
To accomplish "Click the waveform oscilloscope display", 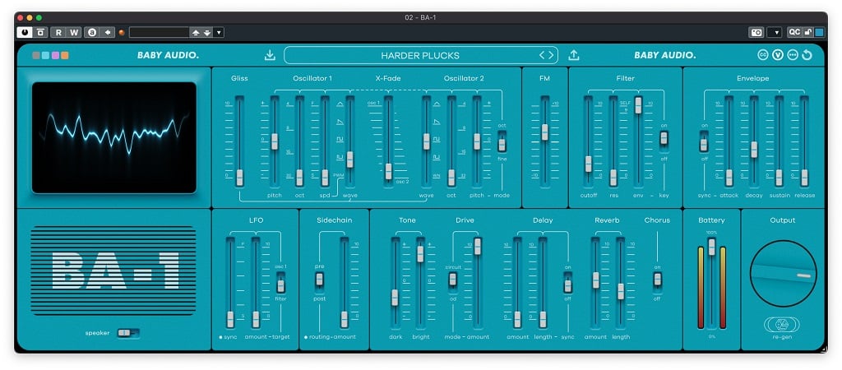I will (113, 137).
